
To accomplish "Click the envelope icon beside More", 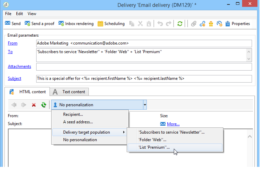I will click(163, 124).
